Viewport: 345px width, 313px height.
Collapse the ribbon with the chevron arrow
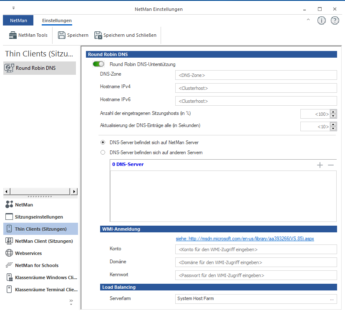308,20
